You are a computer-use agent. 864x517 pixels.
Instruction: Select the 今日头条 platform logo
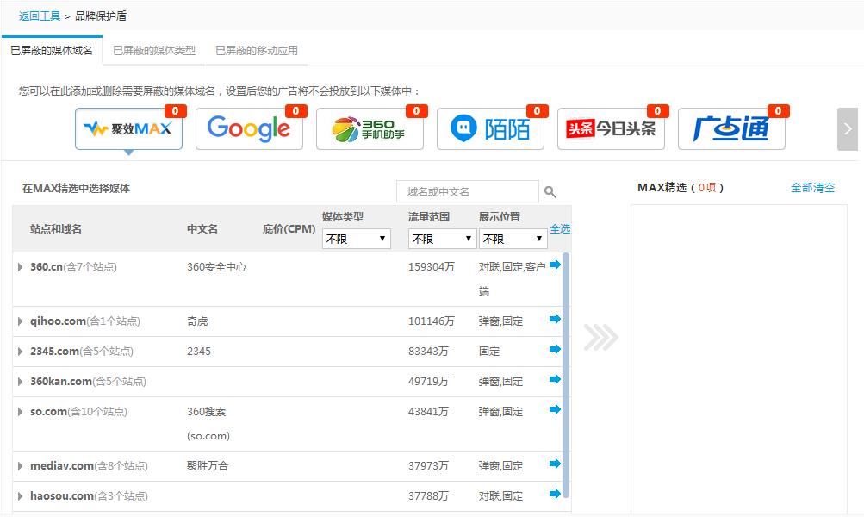click(611, 129)
